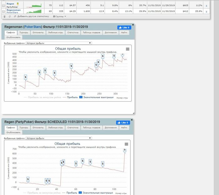Viewport: 219px width, 195px height.
Task: Click Like in Regen PartyPoker panel
Action: point(123,123)
